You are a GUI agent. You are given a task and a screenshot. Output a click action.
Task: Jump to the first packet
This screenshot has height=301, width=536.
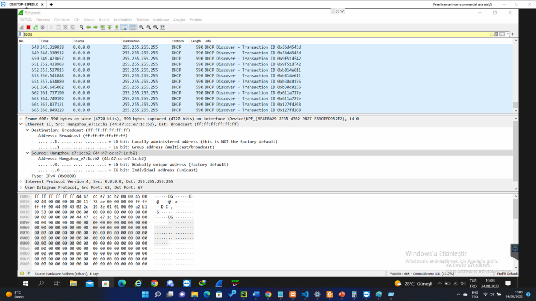click(110, 27)
